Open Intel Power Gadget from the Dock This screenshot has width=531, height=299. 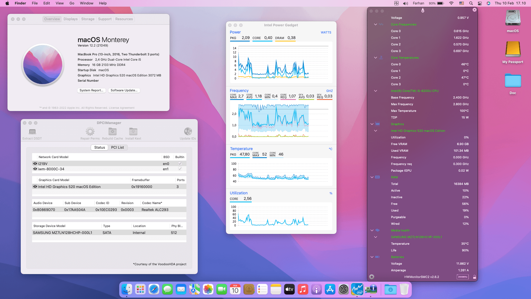point(357,290)
